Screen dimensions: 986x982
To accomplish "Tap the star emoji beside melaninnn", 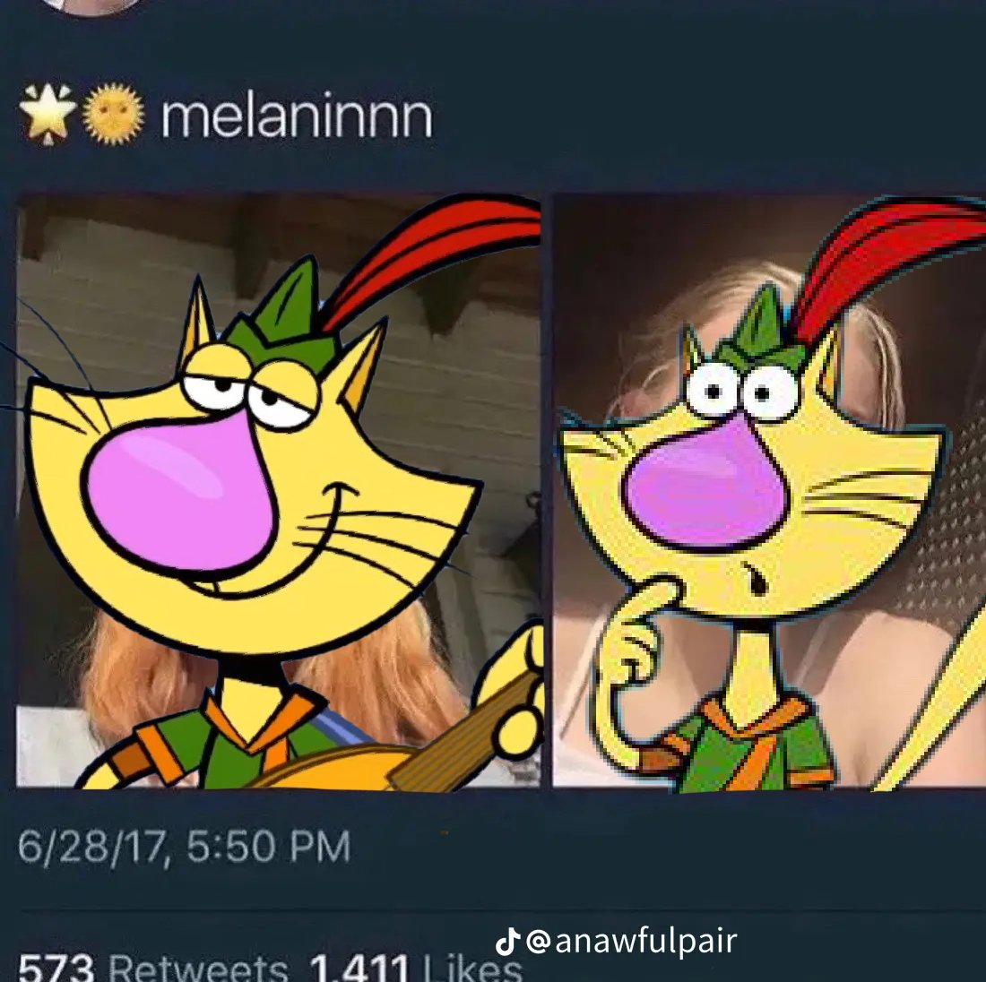I will (x=48, y=115).
